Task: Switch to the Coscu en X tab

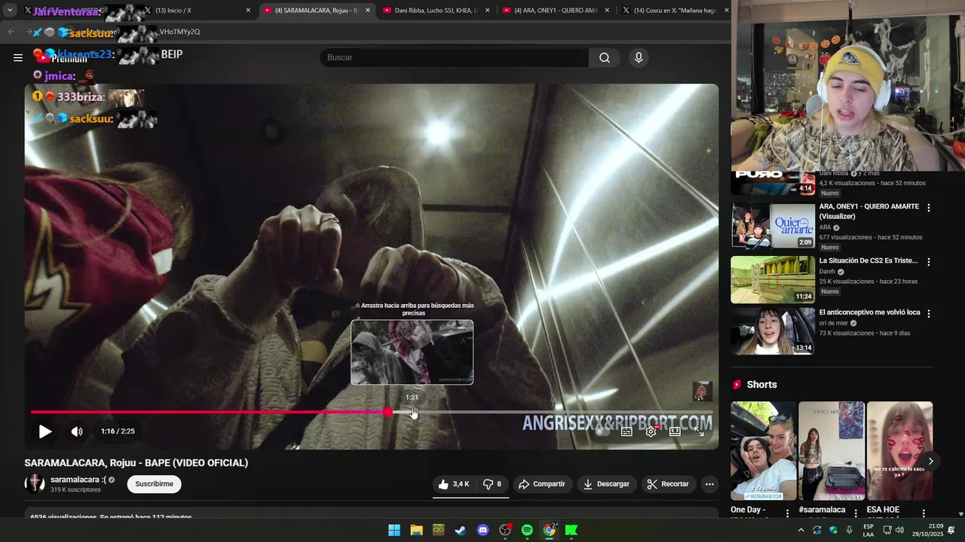Action: tap(675, 11)
